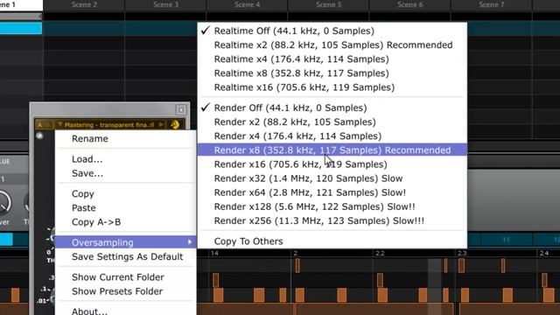Select Copy in the preset menu
The image size is (560, 315).
point(83,194)
